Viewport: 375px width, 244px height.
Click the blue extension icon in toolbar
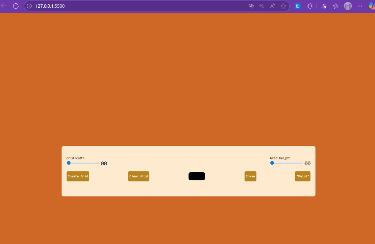[x=298, y=6]
